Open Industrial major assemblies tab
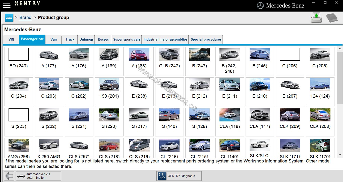The image size is (343, 182). [165, 40]
